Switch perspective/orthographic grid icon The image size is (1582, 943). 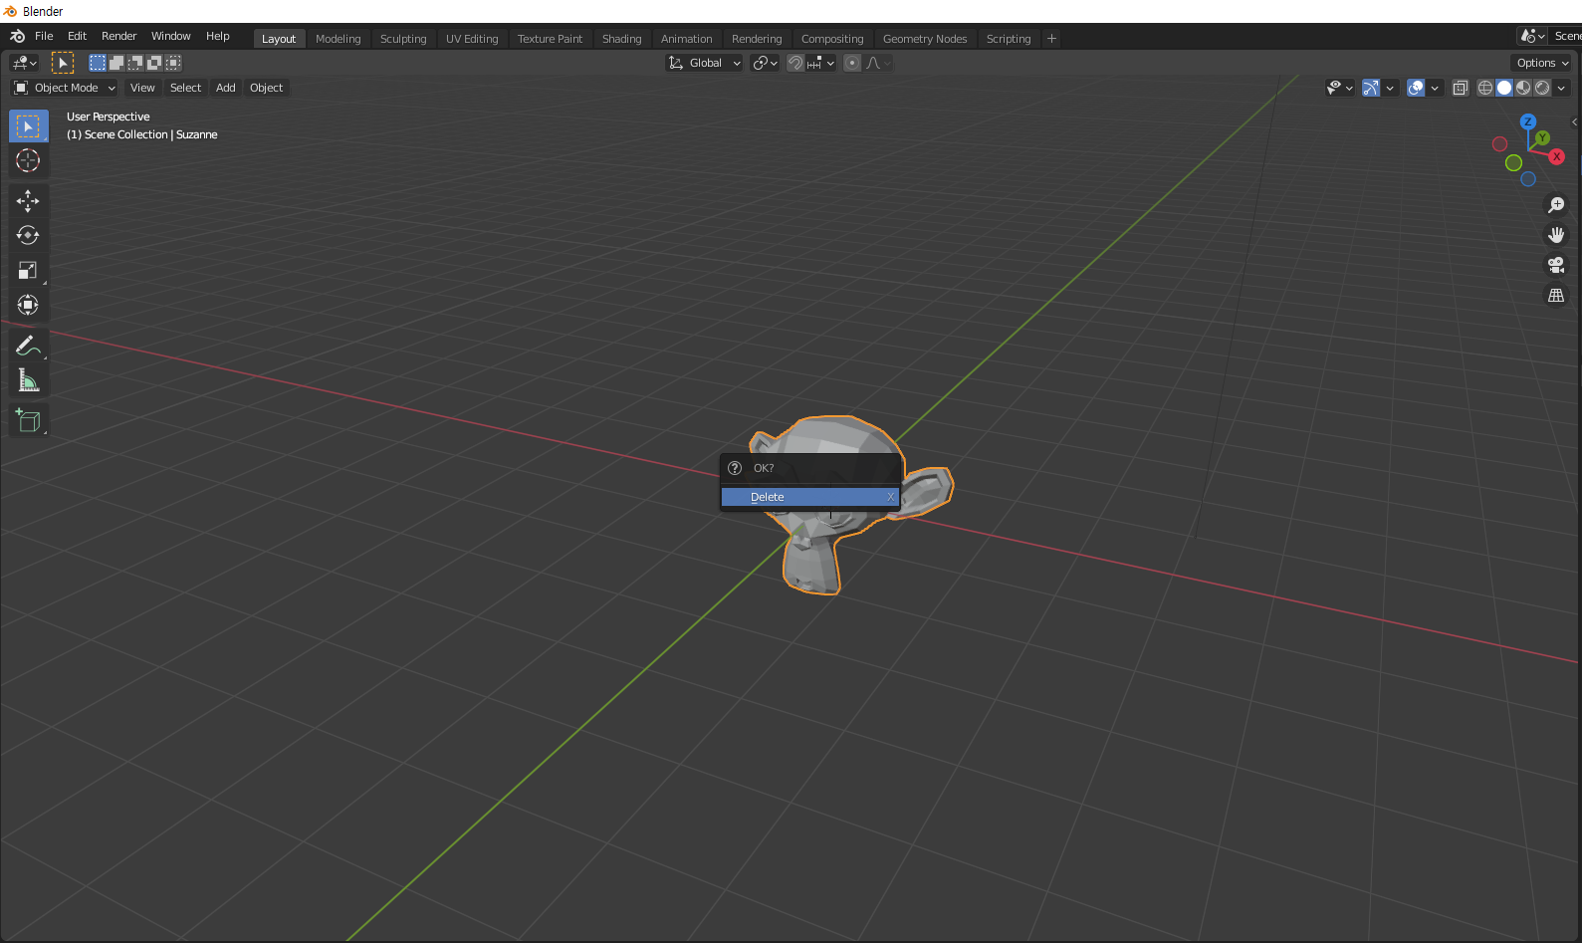pyautogui.click(x=1556, y=296)
